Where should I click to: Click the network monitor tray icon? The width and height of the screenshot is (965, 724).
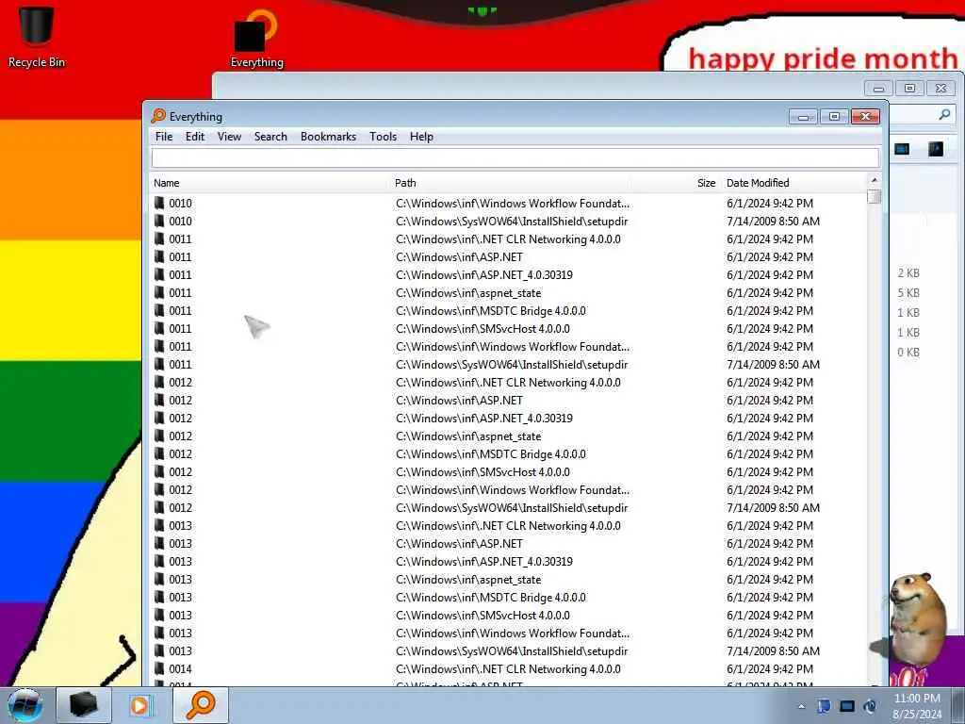pos(847,706)
